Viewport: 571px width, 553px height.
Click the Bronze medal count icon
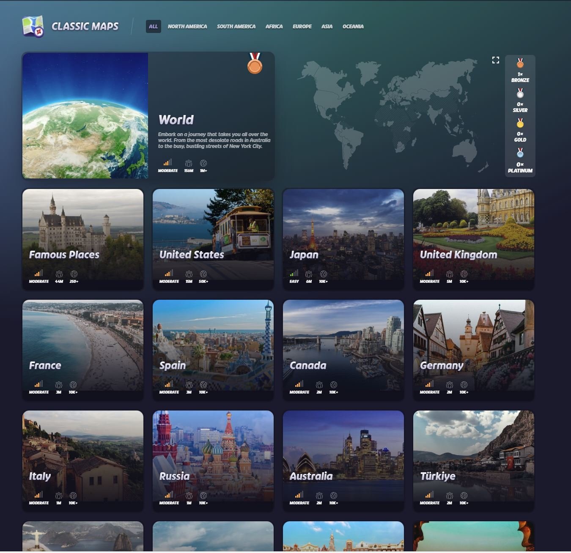[x=520, y=64]
